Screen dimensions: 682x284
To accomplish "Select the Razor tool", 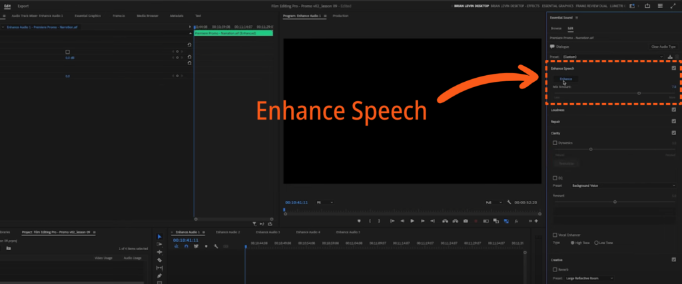I will click(160, 259).
